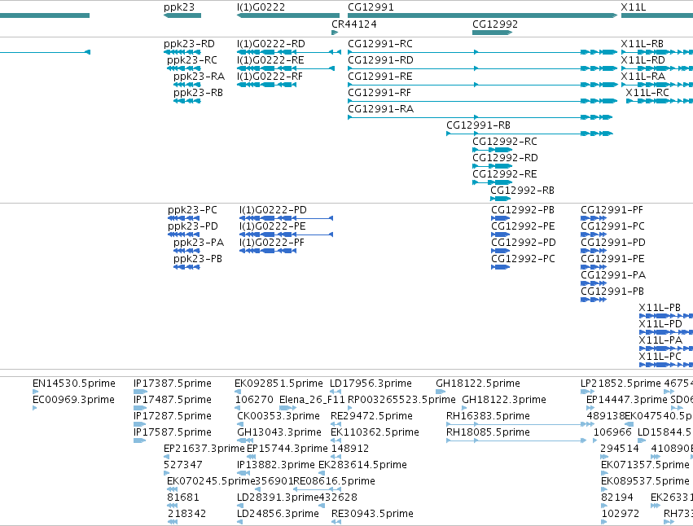Select EST GH18122.3prime

(x=504, y=400)
